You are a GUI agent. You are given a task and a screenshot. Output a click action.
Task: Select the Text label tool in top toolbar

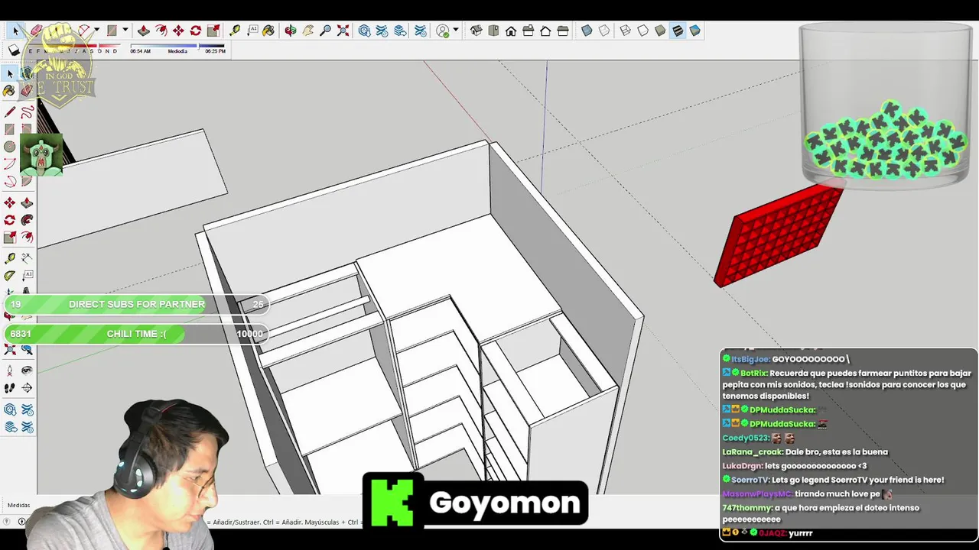click(x=252, y=31)
